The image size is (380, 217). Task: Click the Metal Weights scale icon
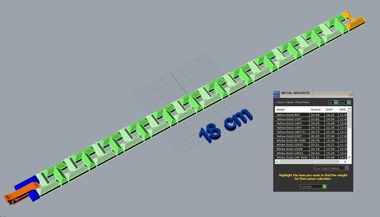click(x=276, y=94)
